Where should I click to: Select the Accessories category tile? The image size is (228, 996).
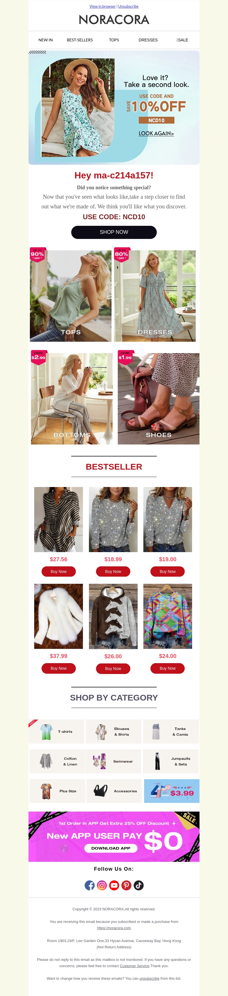pyautogui.click(x=114, y=791)
